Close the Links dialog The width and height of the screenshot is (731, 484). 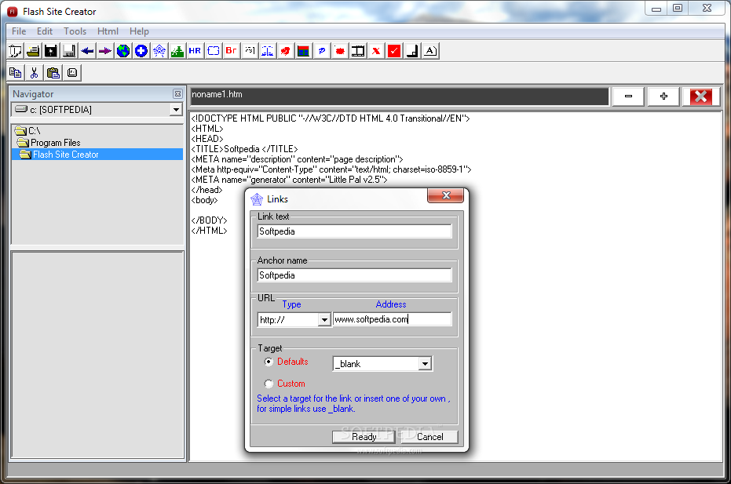(446, 195)
